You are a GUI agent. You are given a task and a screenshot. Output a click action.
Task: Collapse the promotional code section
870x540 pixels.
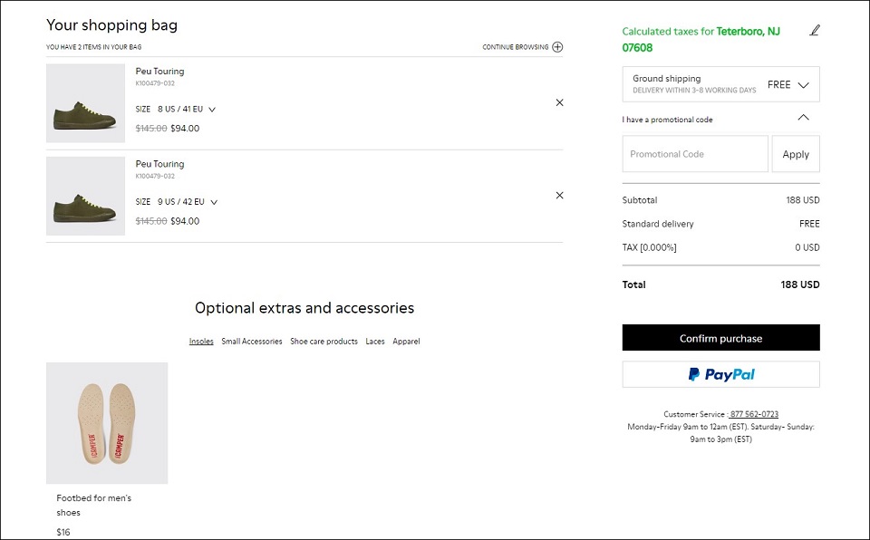(x=803, y=118)
